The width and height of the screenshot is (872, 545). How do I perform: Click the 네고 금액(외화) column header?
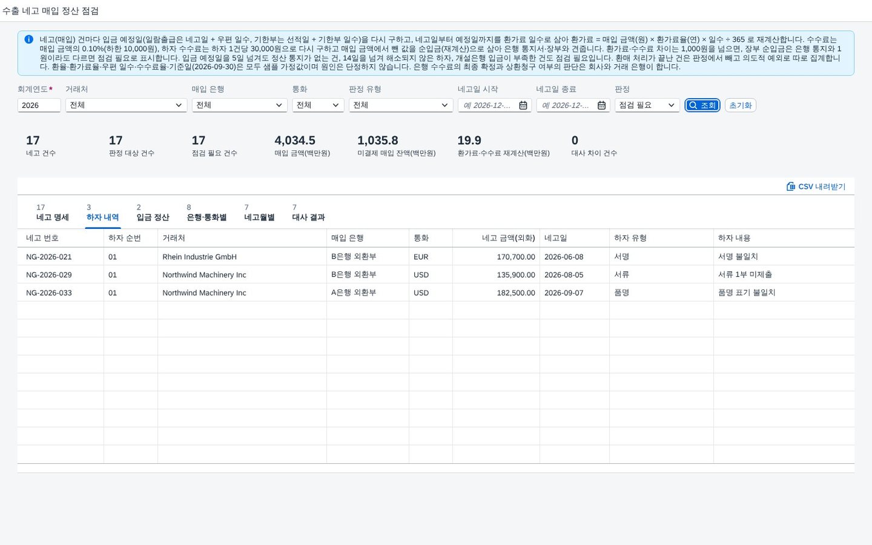(x=496, y=238)
